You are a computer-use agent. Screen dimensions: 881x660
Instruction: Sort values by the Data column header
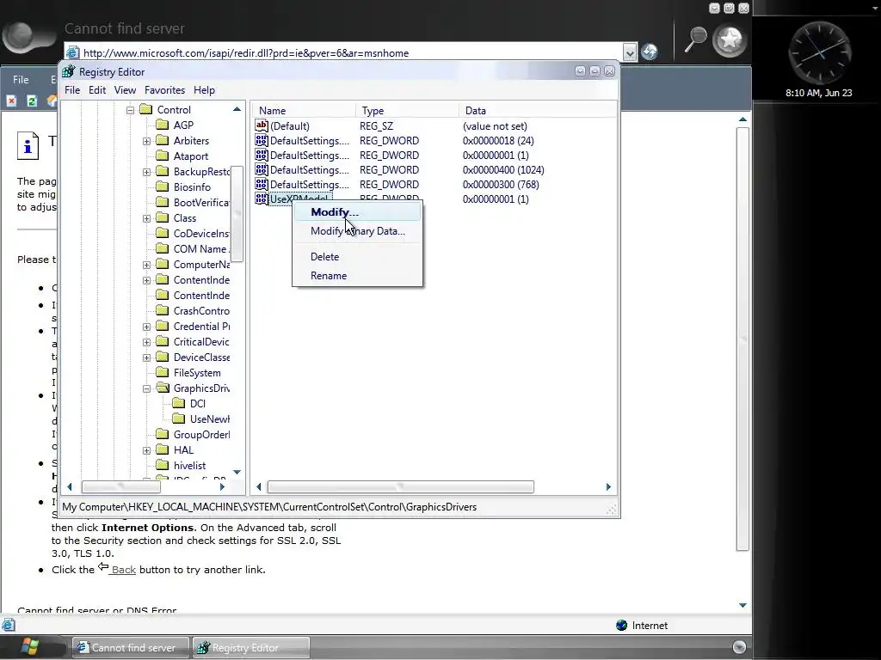point(538,111)
